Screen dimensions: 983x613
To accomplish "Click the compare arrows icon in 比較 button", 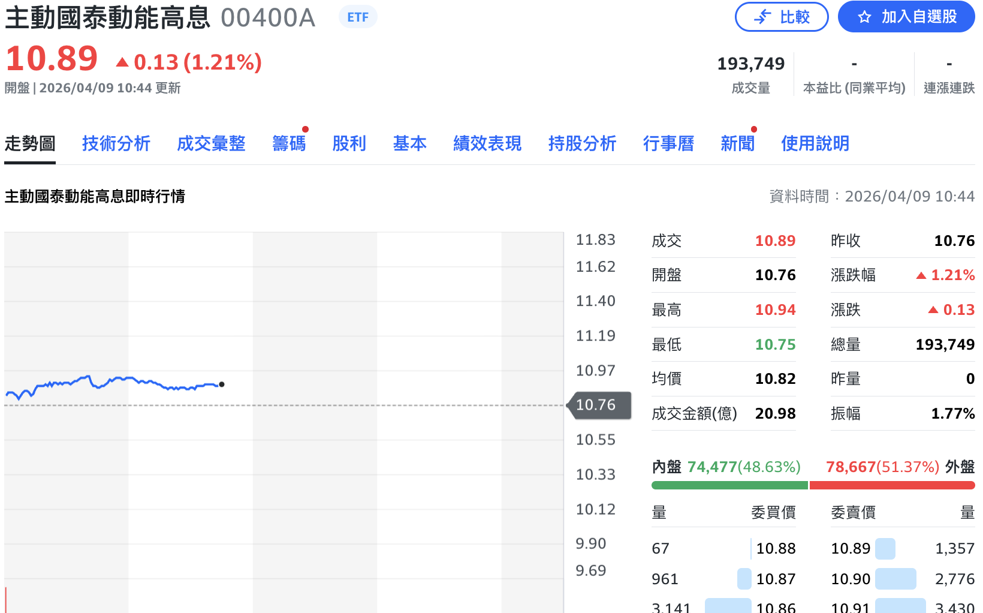I will tap(761, 17).
